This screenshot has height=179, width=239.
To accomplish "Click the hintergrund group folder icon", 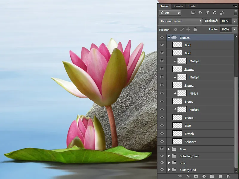I will click(174, 170).
